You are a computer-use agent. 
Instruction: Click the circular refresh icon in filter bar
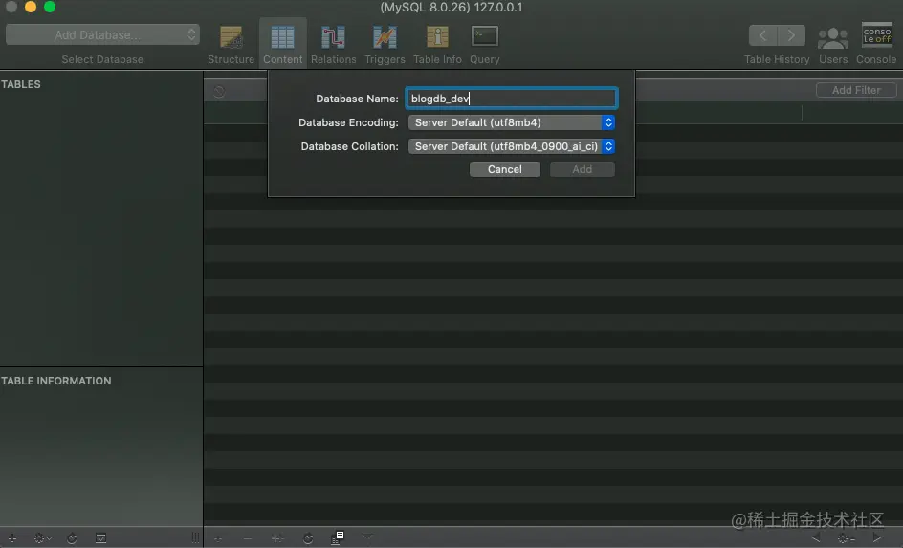(219, 91)
